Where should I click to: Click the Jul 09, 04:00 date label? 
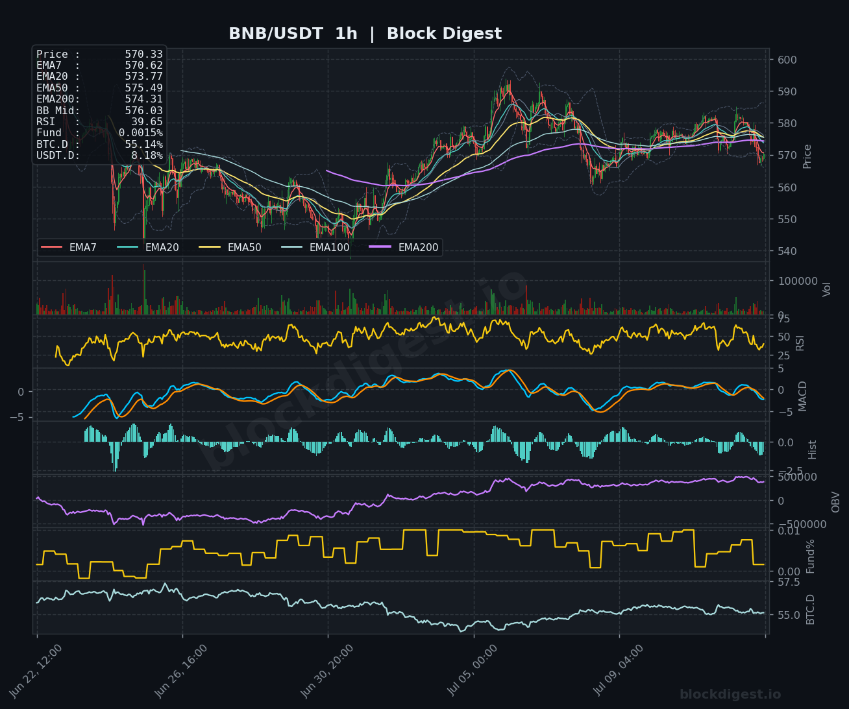click(619, 671)
